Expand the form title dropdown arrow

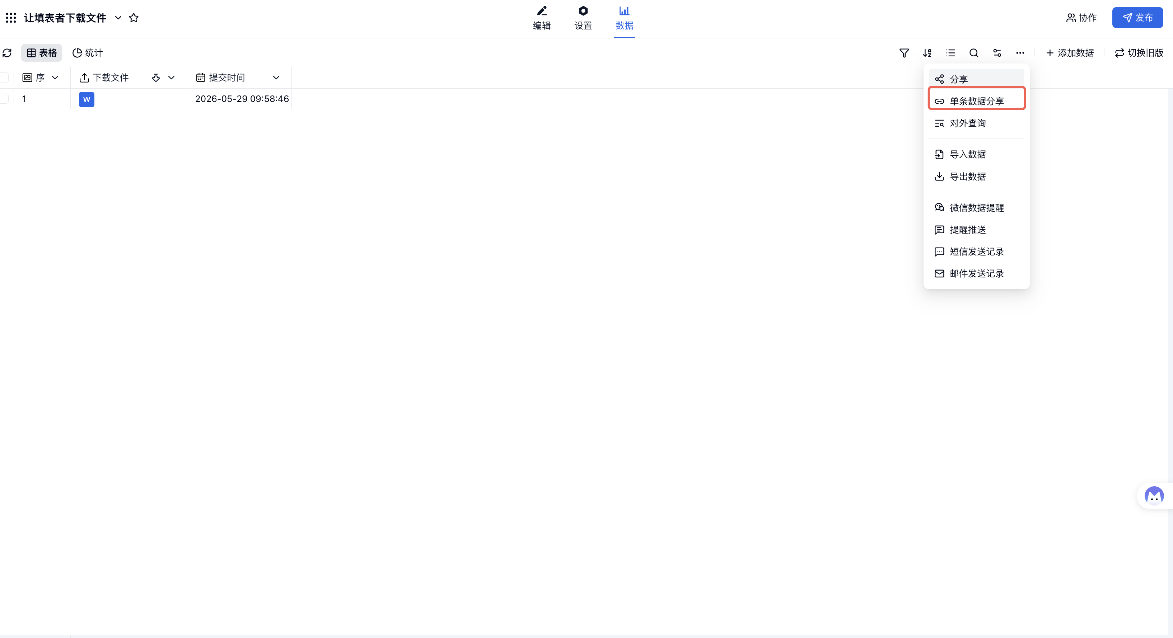point(118,18)
